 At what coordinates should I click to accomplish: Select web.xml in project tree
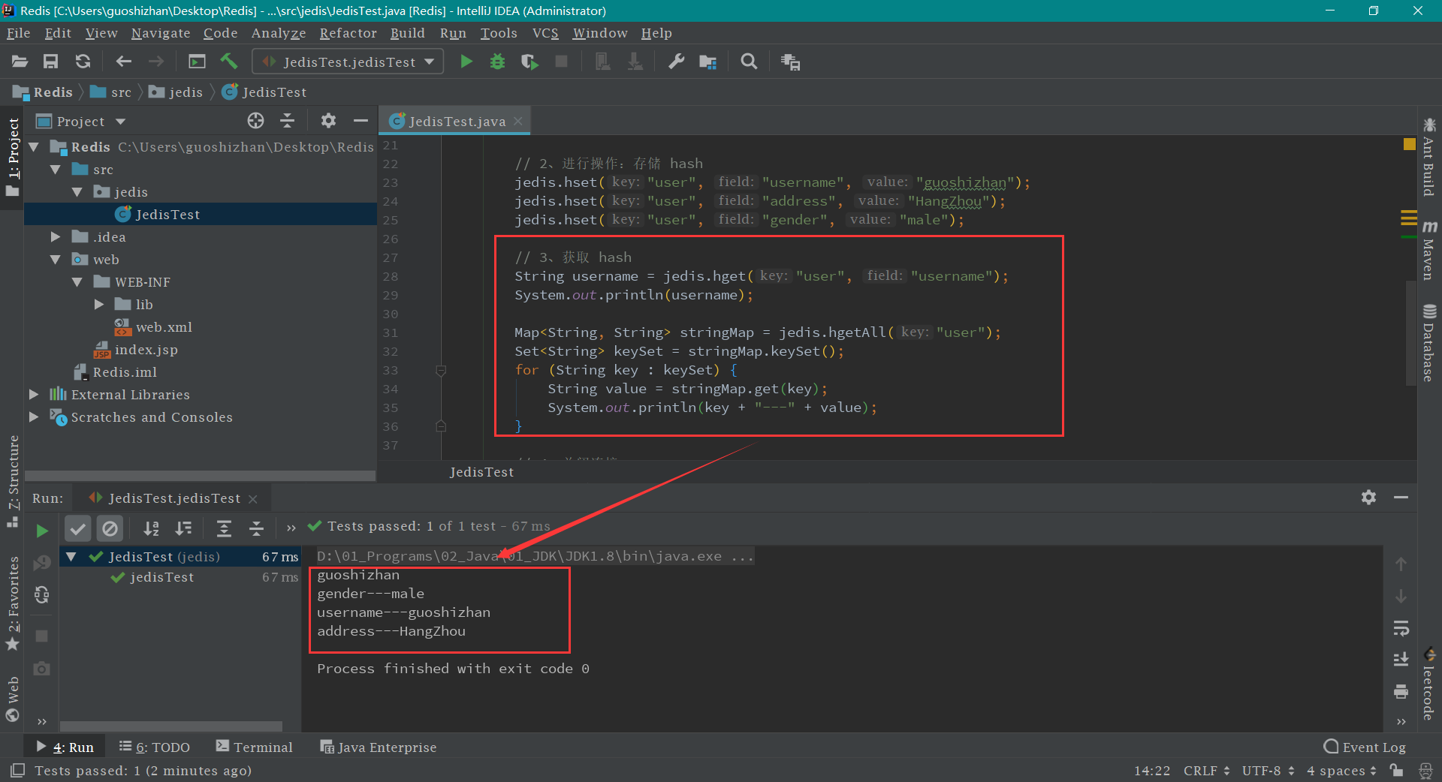[164, 327]
